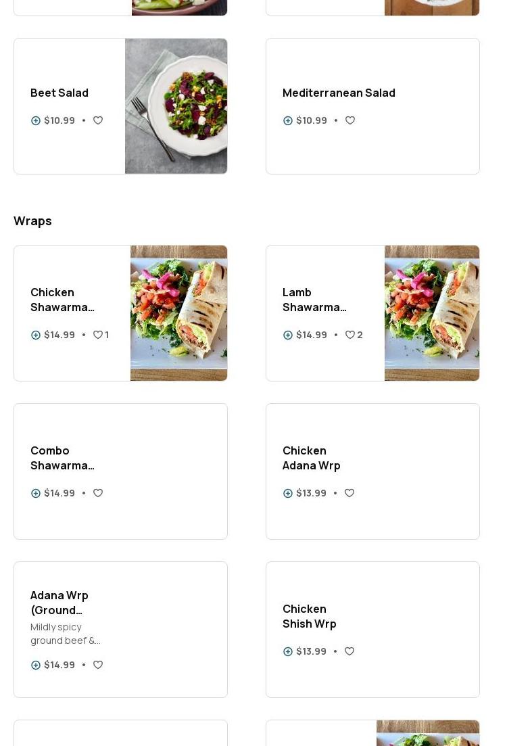Add Beet Salad to cart with plus icon
Image resolution: width=507 pixels, height=746 pixels.
point(36,120)
